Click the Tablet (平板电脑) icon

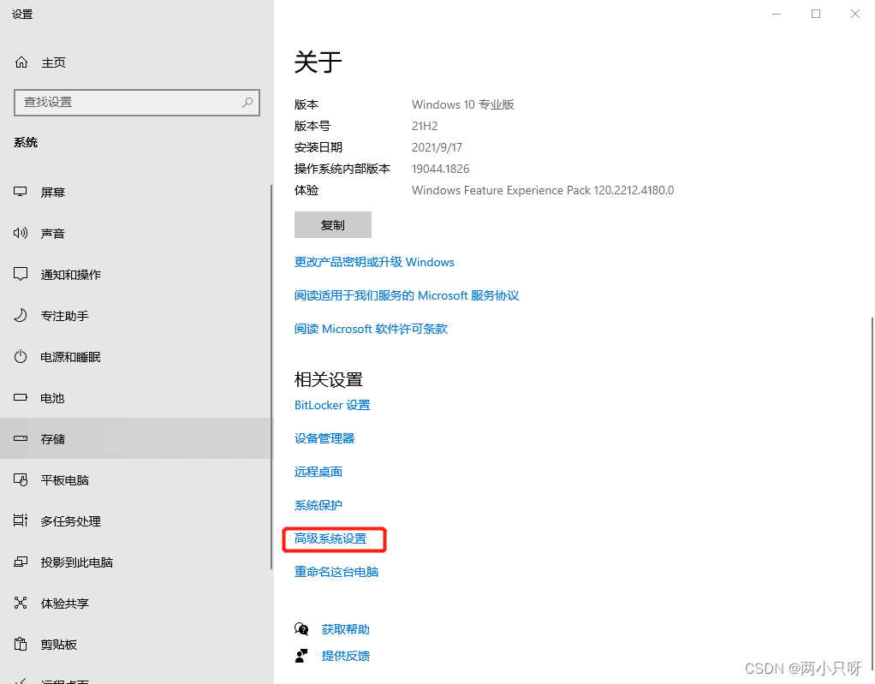point(20,479)
